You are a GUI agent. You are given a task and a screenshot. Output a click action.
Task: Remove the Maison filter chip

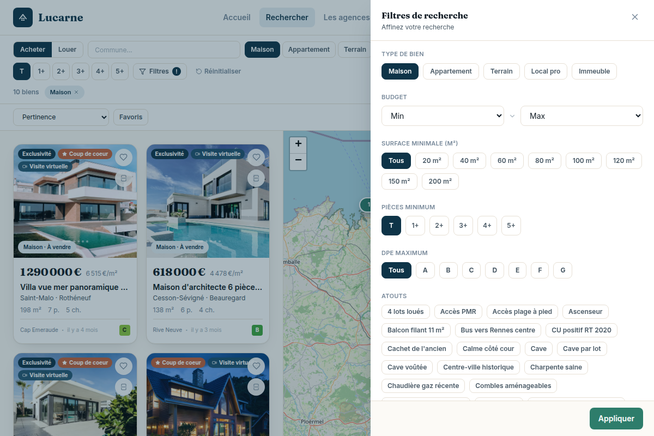(x=76, y=92)
